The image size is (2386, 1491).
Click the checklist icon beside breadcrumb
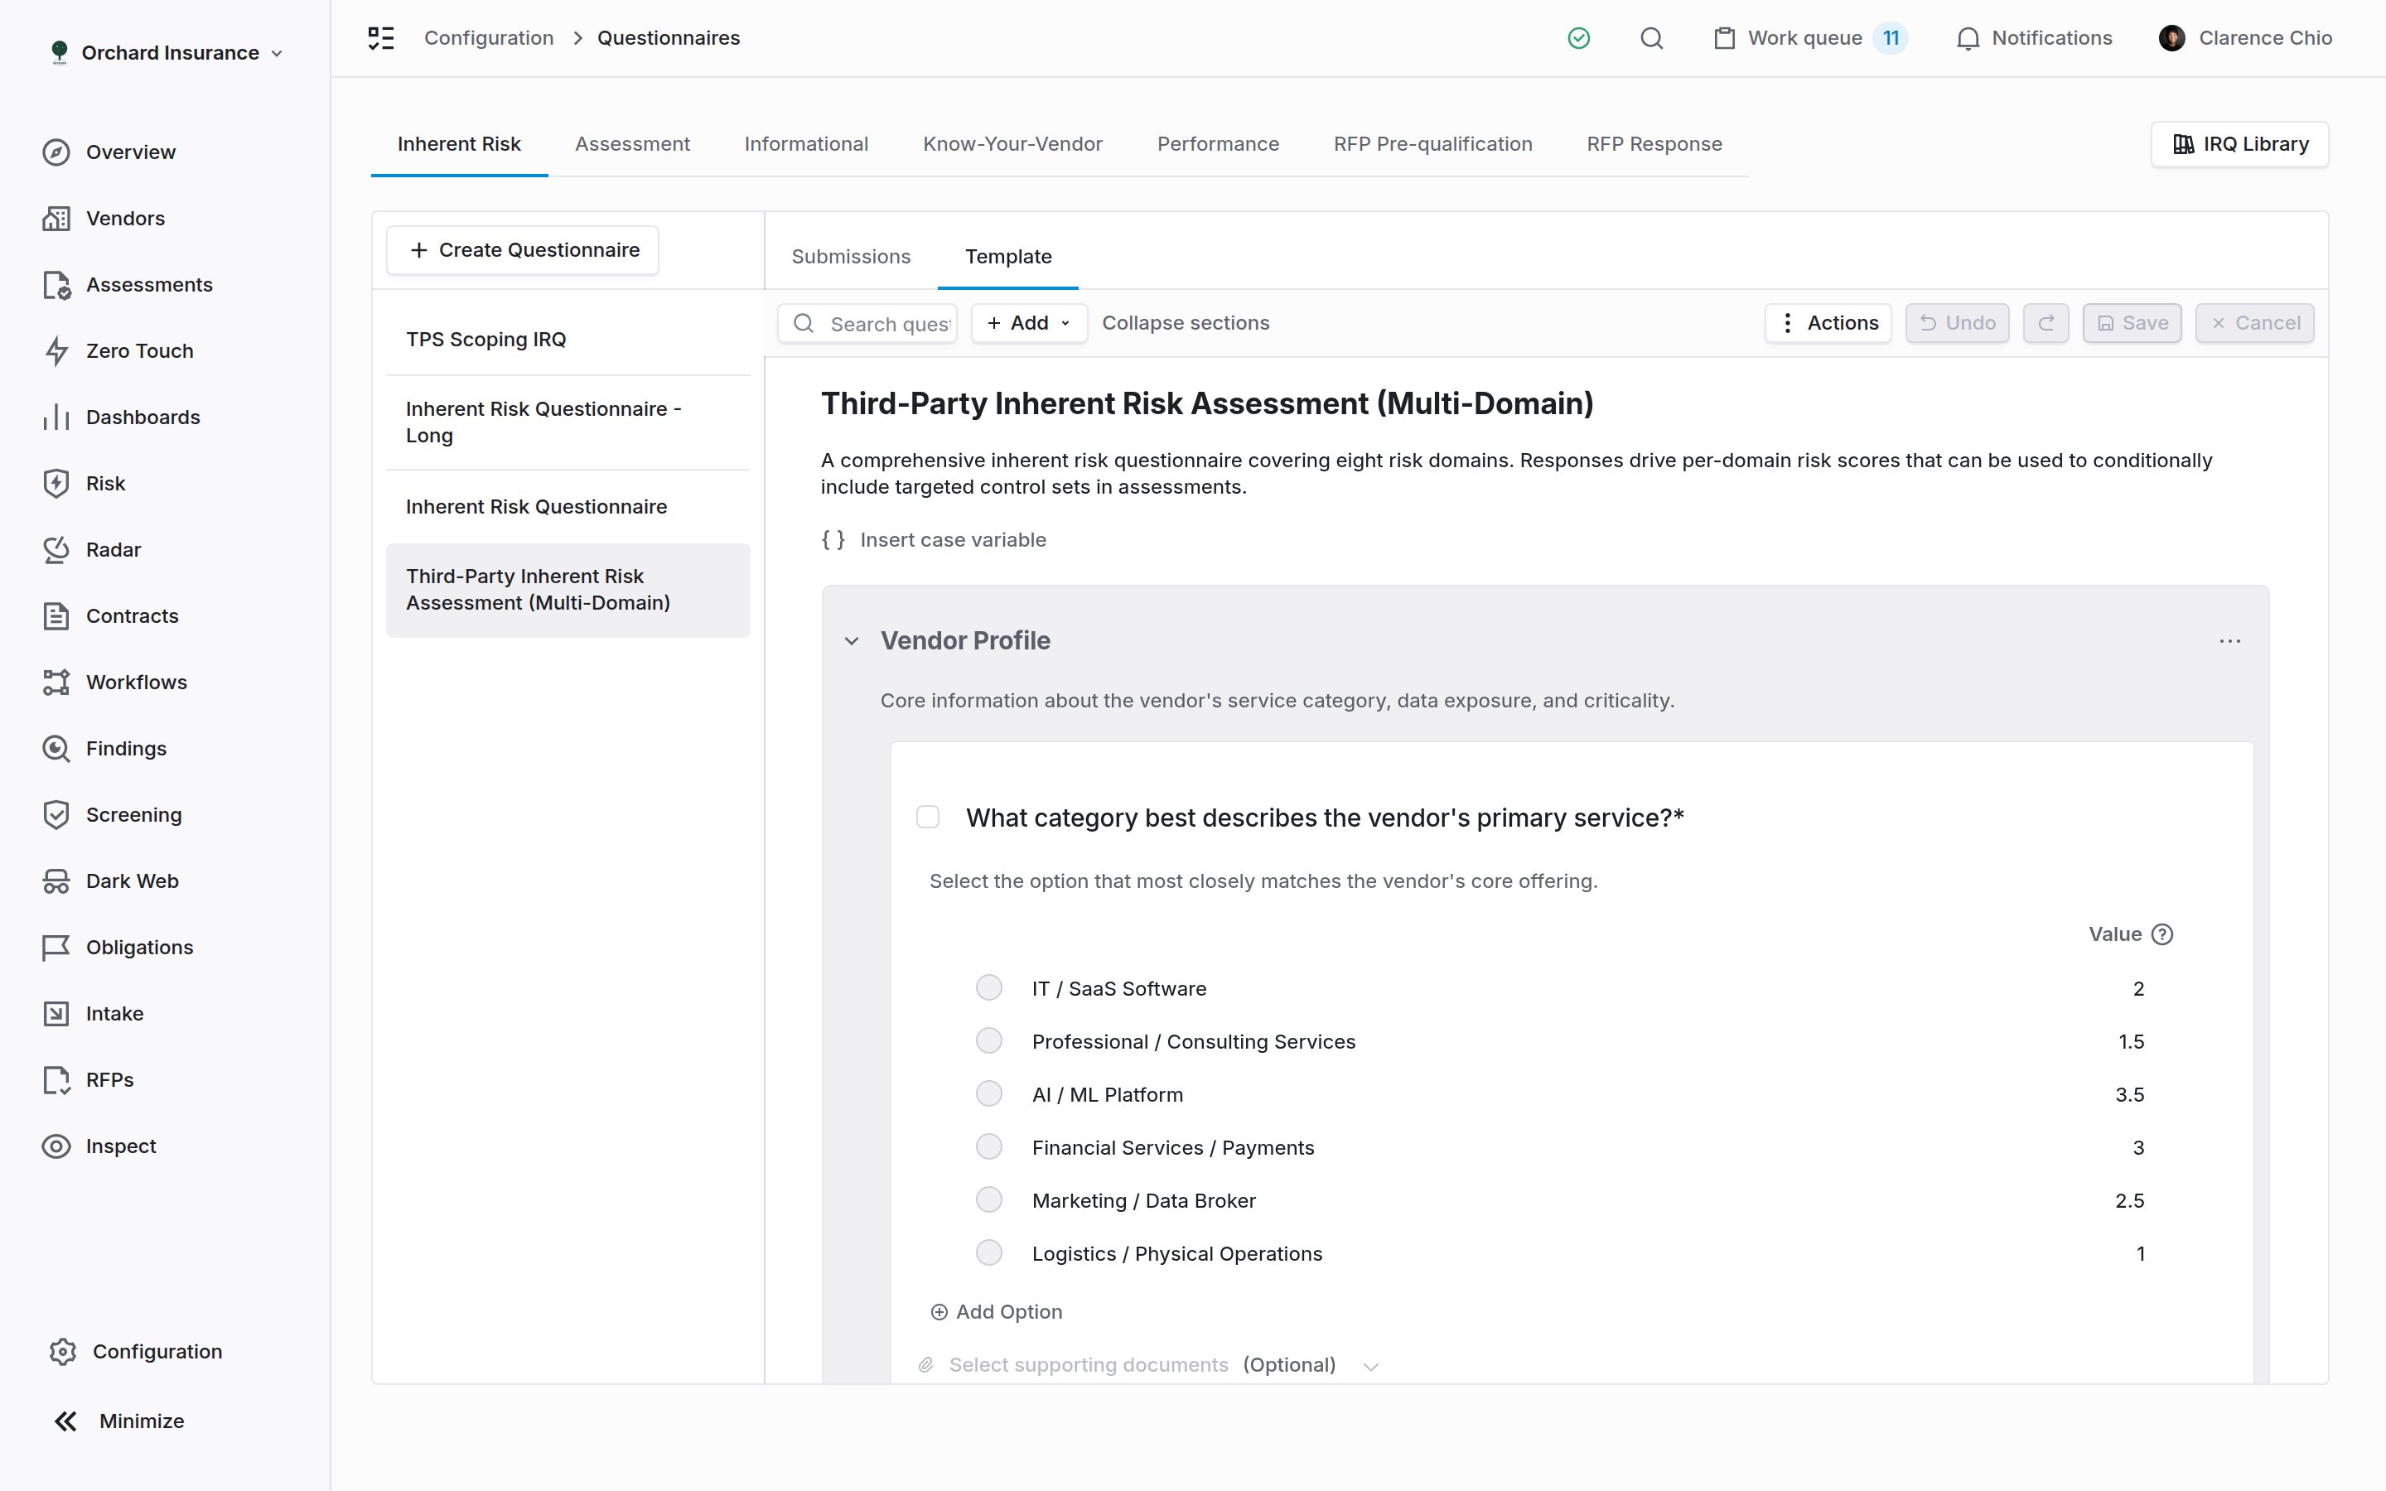click(380, 37)
